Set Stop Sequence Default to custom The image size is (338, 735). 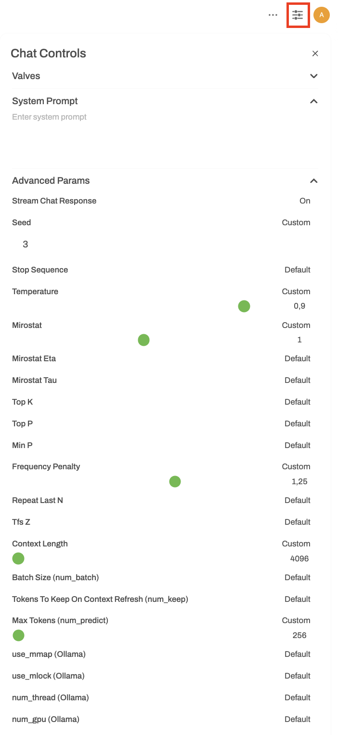[297, 270]
